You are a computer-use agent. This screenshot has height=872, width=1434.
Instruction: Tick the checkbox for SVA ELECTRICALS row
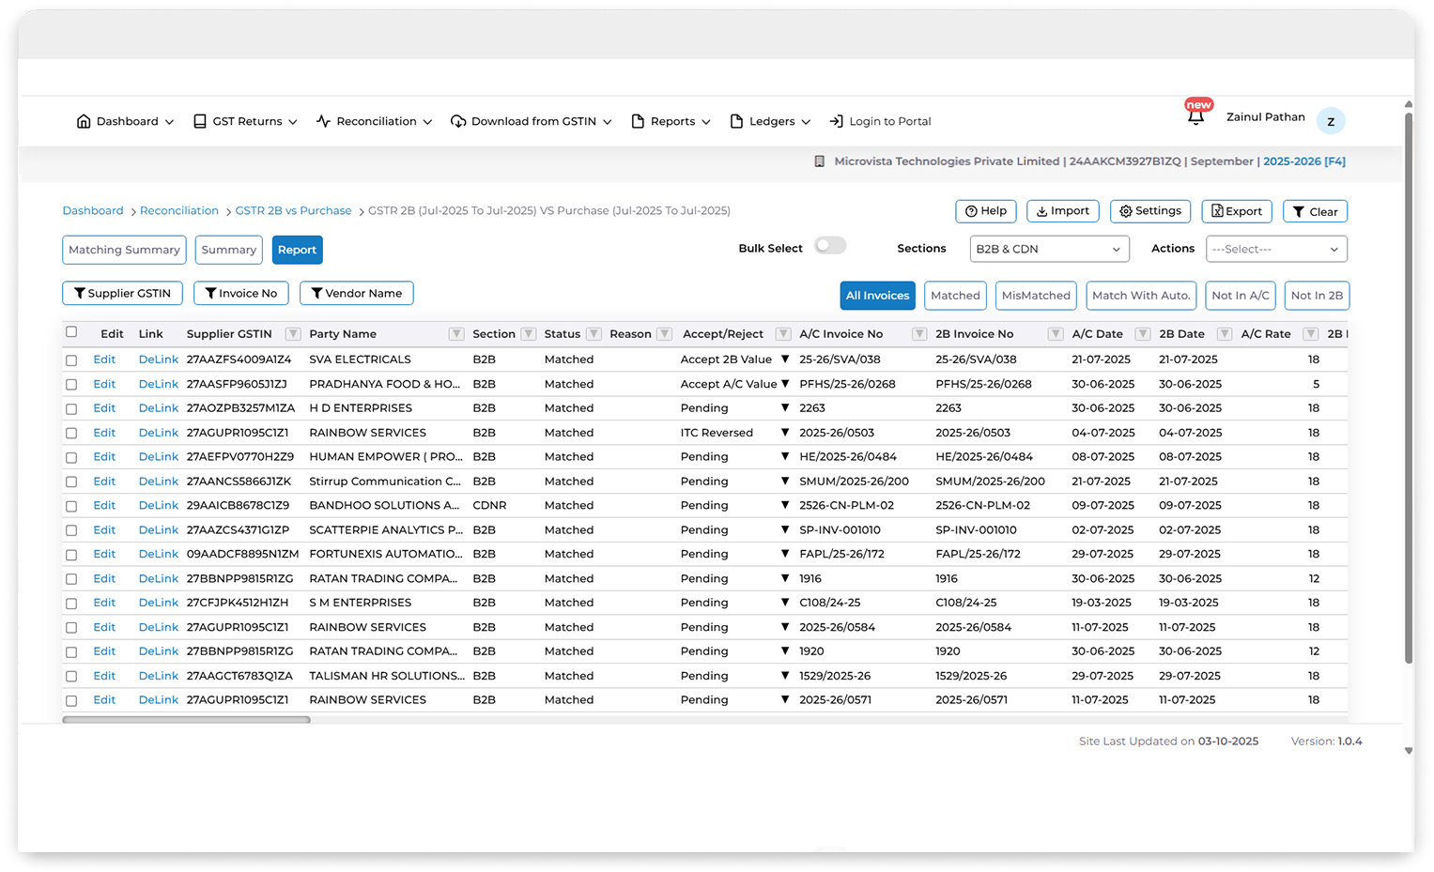point(71,360)
